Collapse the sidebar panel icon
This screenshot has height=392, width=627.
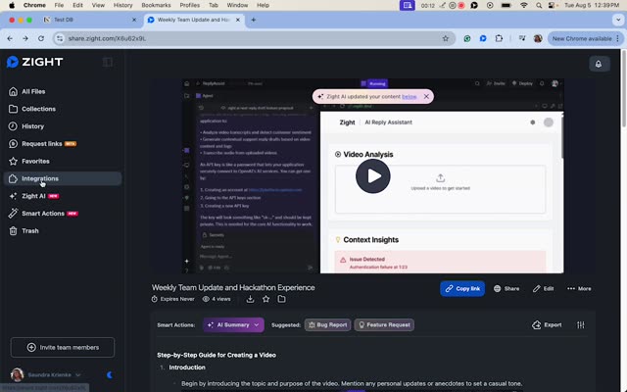[x=107, y=62]
